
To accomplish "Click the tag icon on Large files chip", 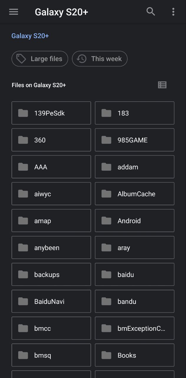I will click(x=21, y=59).
